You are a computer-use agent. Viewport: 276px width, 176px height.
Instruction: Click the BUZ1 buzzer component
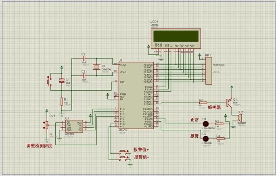click(240, 118)
